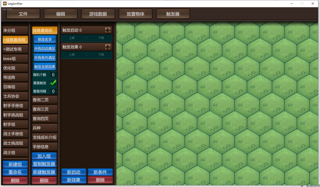Click the 新启动 button
This screenshot has width=320, height=187.
pos(74,172)
